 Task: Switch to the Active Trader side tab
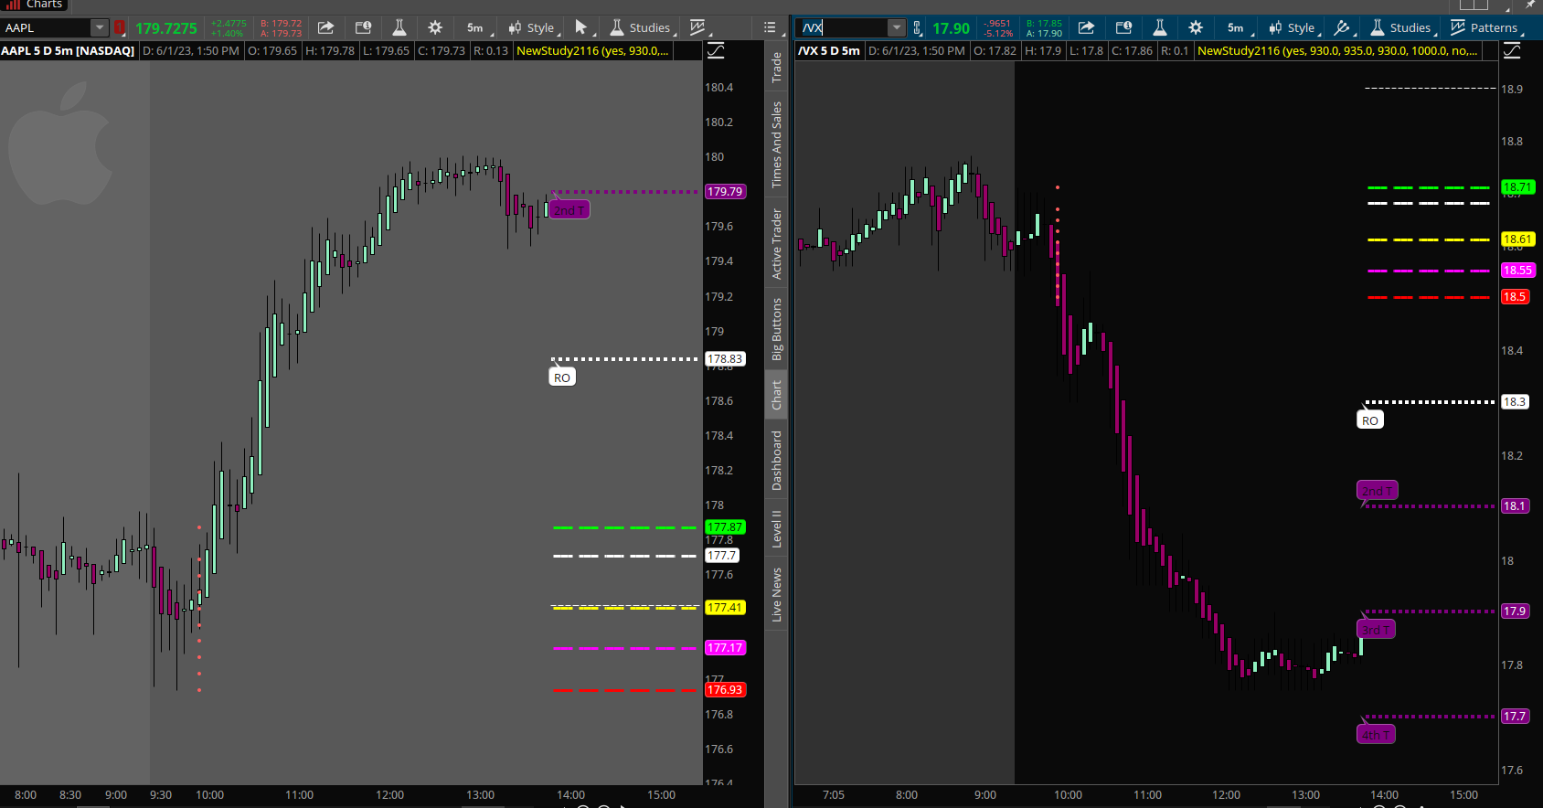(x=776, y=243)
